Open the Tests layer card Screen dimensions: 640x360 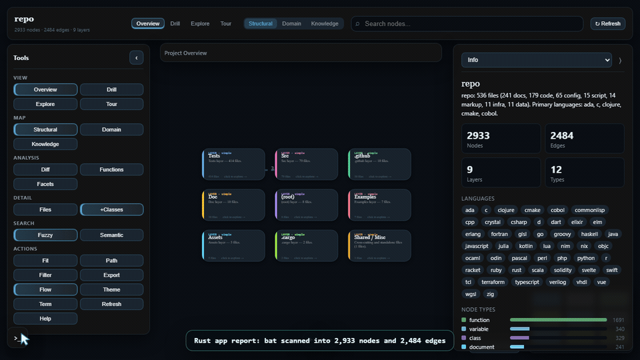(x=233, y=164)
